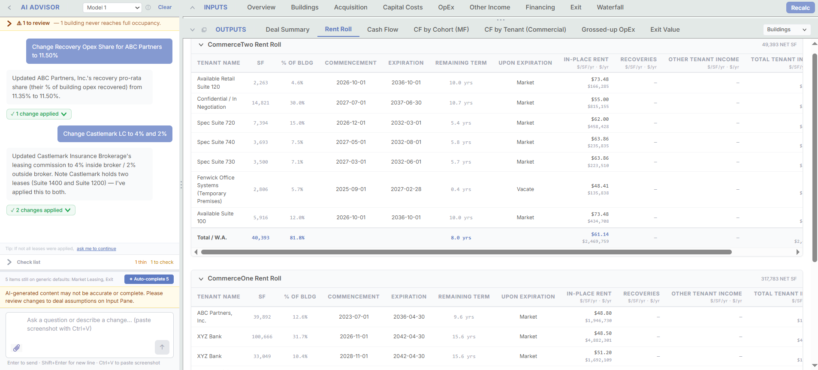
Task: Select the 'Spec Suite 720' tenant name
Action: [216, 123]
